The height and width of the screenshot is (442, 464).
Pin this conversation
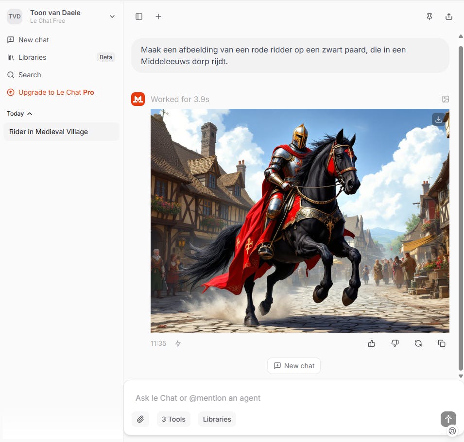[x=430, y=16]
